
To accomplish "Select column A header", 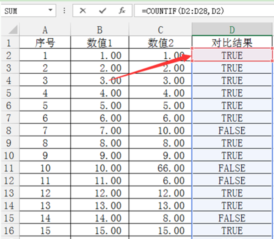I will (x=45, y=30).
